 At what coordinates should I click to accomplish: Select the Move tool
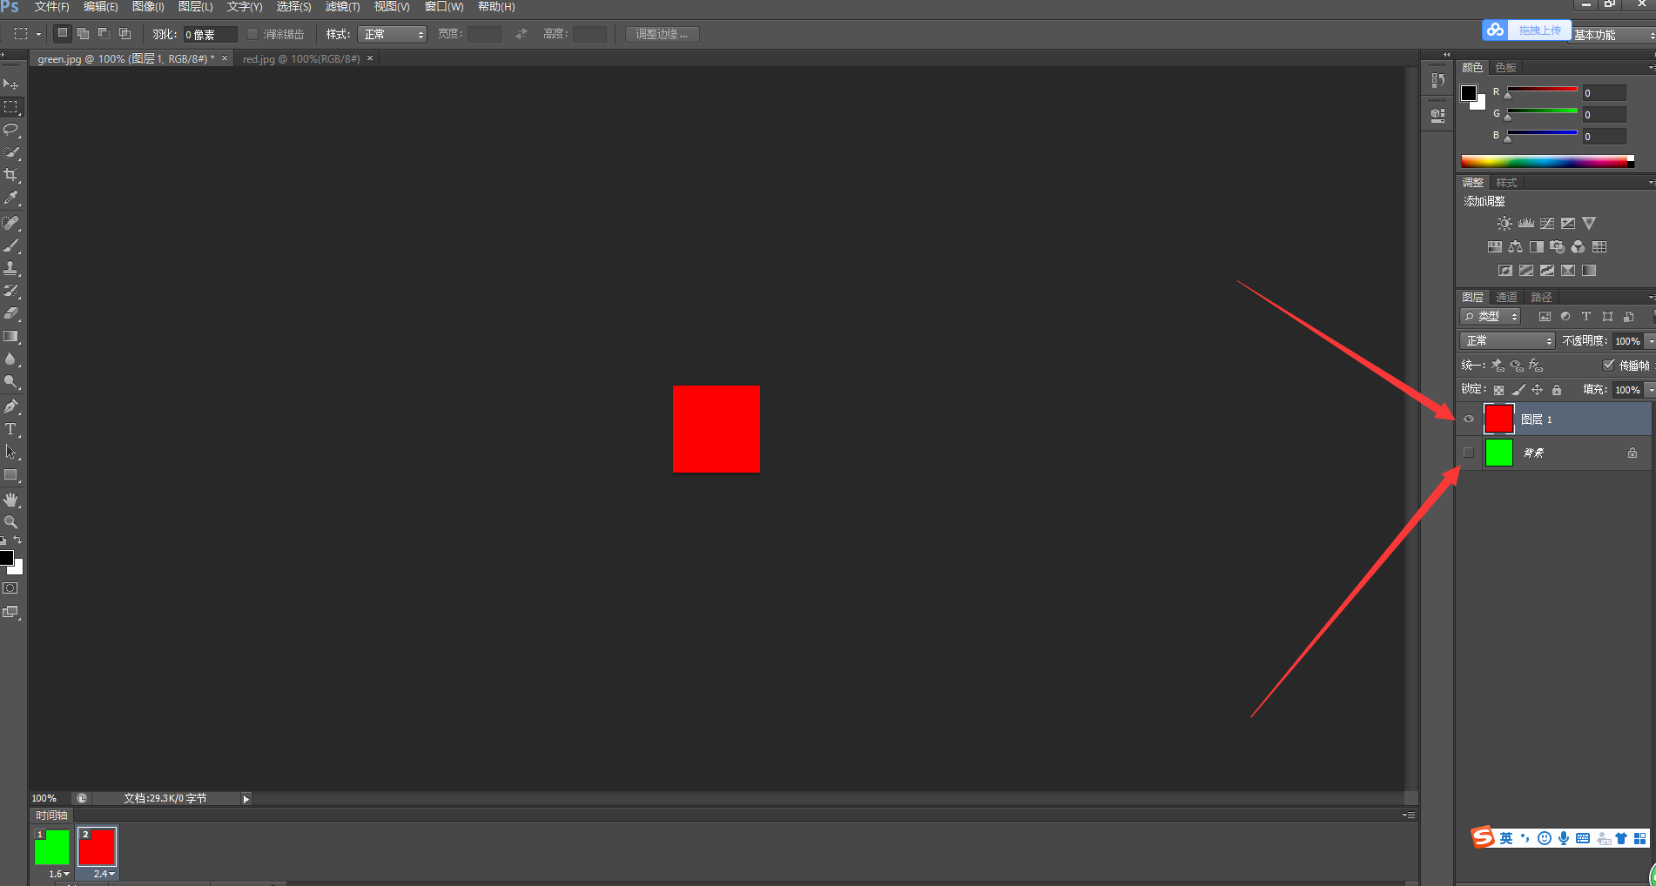(x=10, y=84)
